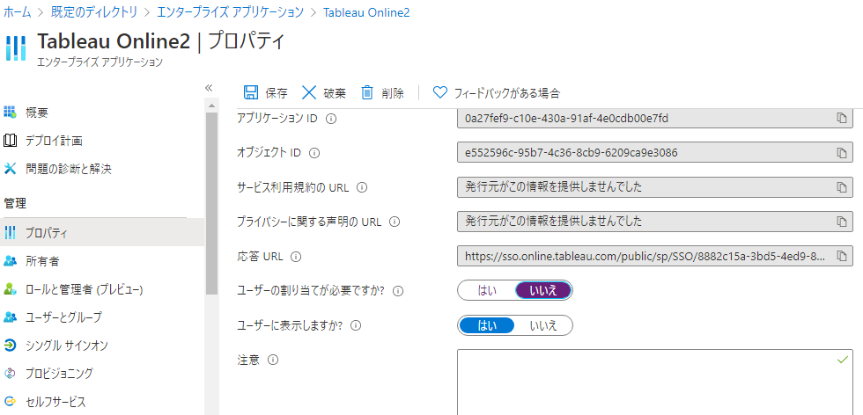Show info tooltip for ユーザーに表示しますか?

[x=356, y=325]
